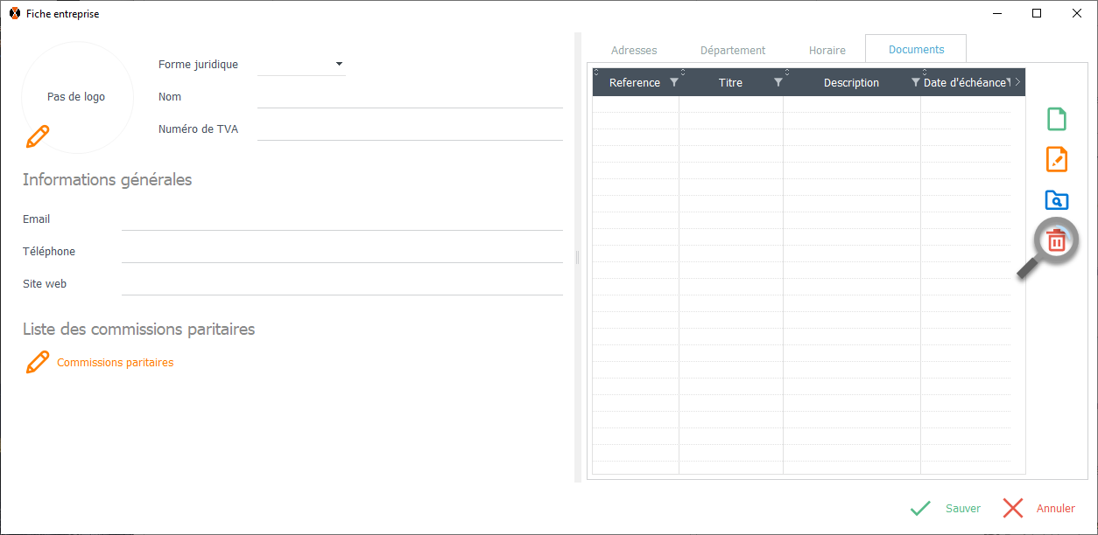Click the filter icon in Description column

pos(915,83)
